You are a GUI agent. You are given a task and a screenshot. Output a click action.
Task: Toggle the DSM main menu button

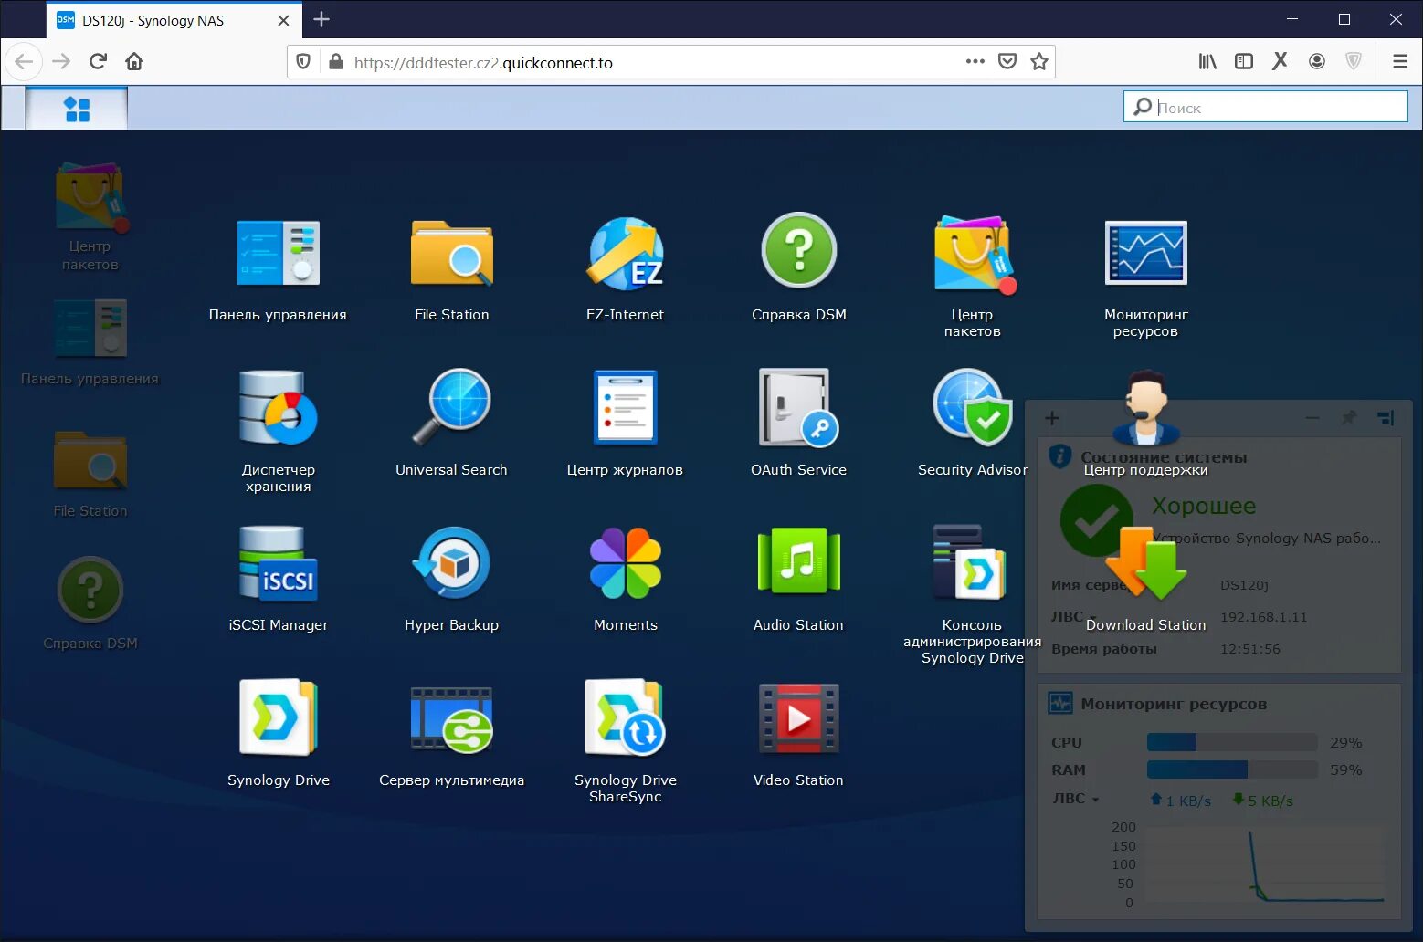tap(77, 110)
